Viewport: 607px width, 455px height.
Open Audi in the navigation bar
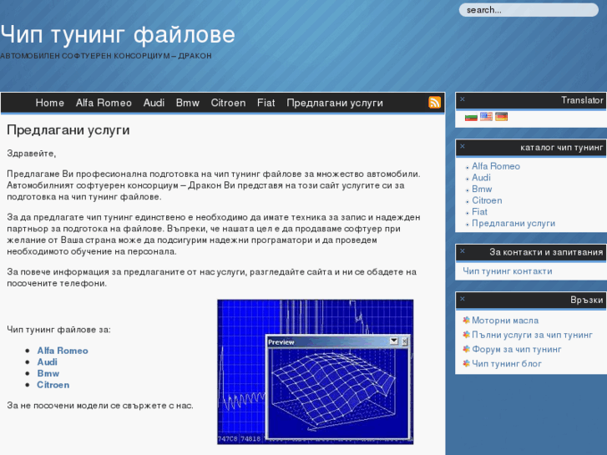click(x=154, y=103)
